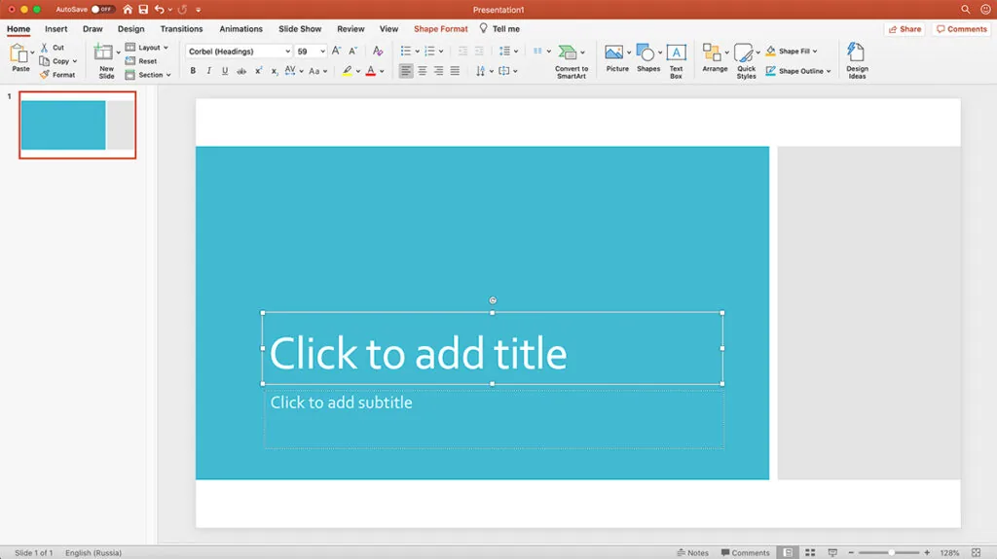Toggle AutoSave switch on
Screen dimensions: 997x559
tap(102, 10)
